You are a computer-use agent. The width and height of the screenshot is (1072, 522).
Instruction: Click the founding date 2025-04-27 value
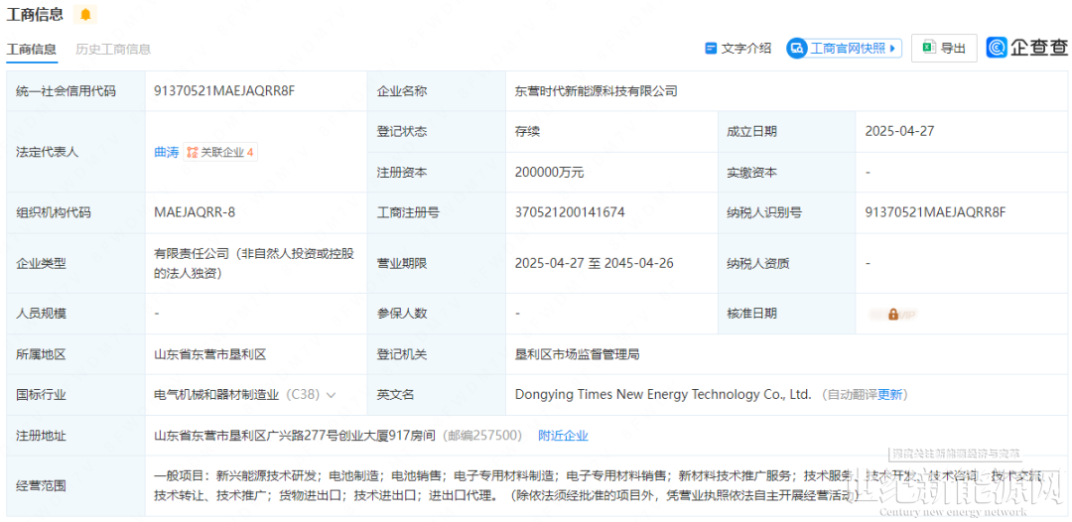[x=898, y=132]
